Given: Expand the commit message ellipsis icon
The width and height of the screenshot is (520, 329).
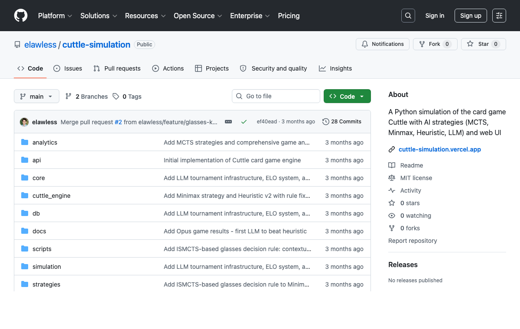Looking at the screenshot, I should 228,122.
